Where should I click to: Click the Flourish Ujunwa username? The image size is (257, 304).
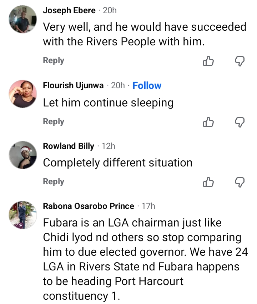tap(73, 85)
